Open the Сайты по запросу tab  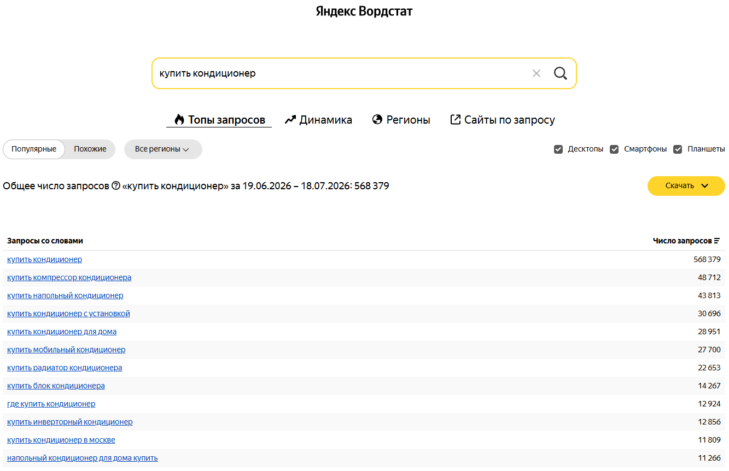click(503, 120)
